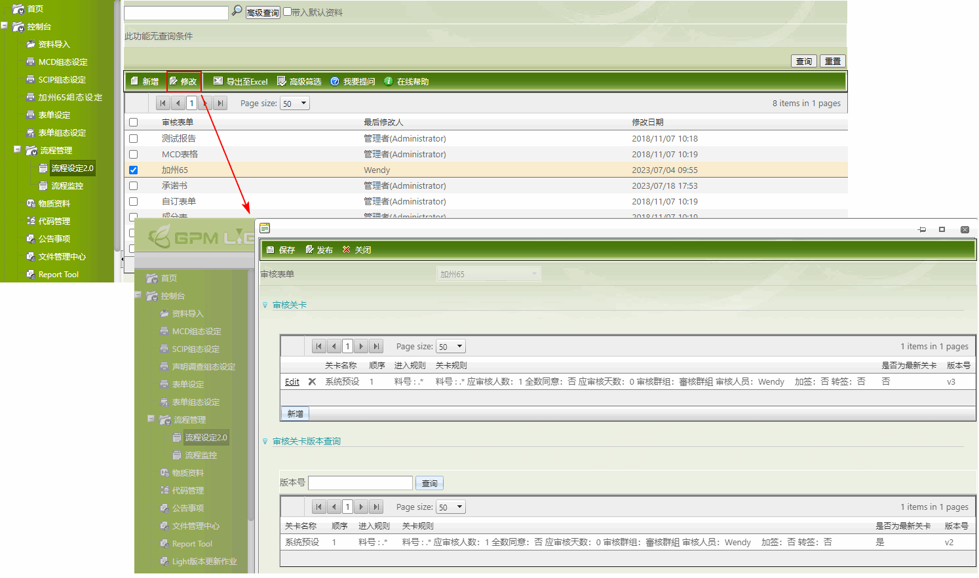Click 我要提问 in toolbar
Screen dimensions: 979x578
[x=353, y=81]
